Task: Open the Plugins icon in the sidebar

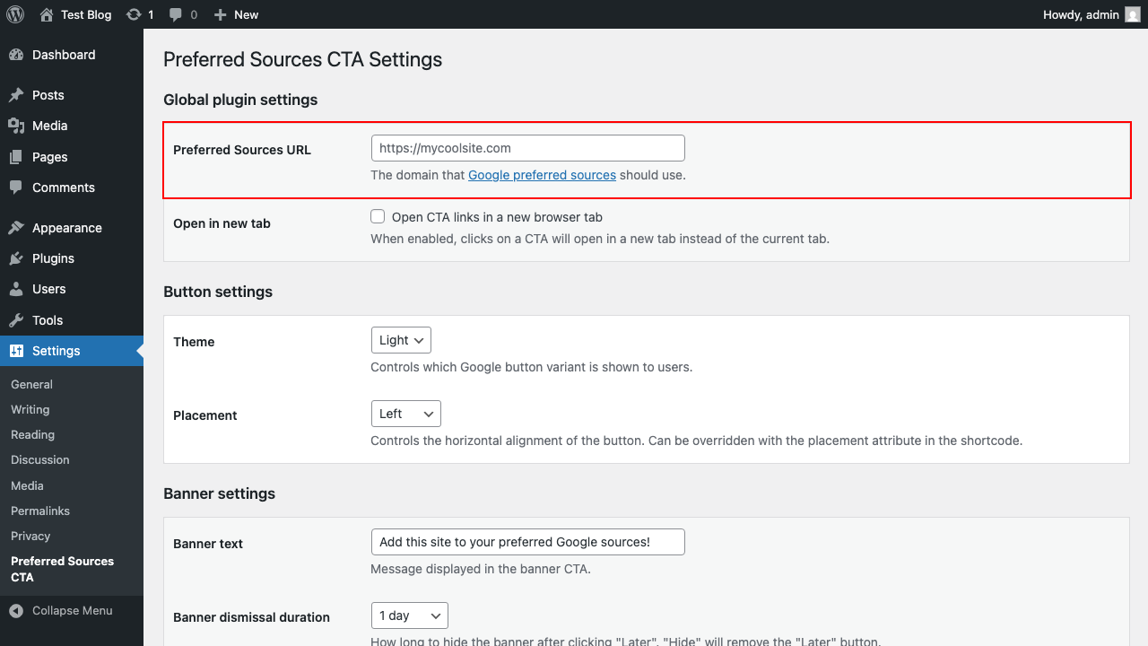Action: click(19, 258)
